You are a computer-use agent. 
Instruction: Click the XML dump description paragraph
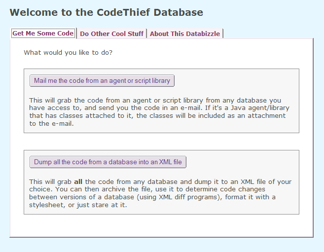158,193
